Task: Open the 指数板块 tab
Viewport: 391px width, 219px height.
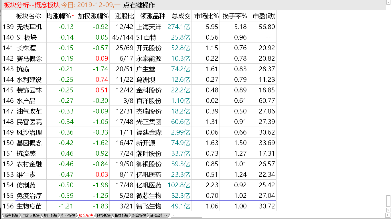Action: pyautogui.click(x=121, y=215)
